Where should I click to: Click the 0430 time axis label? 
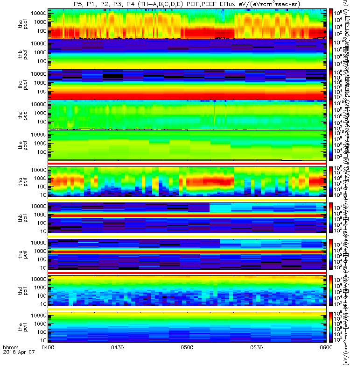click(118, 347)
